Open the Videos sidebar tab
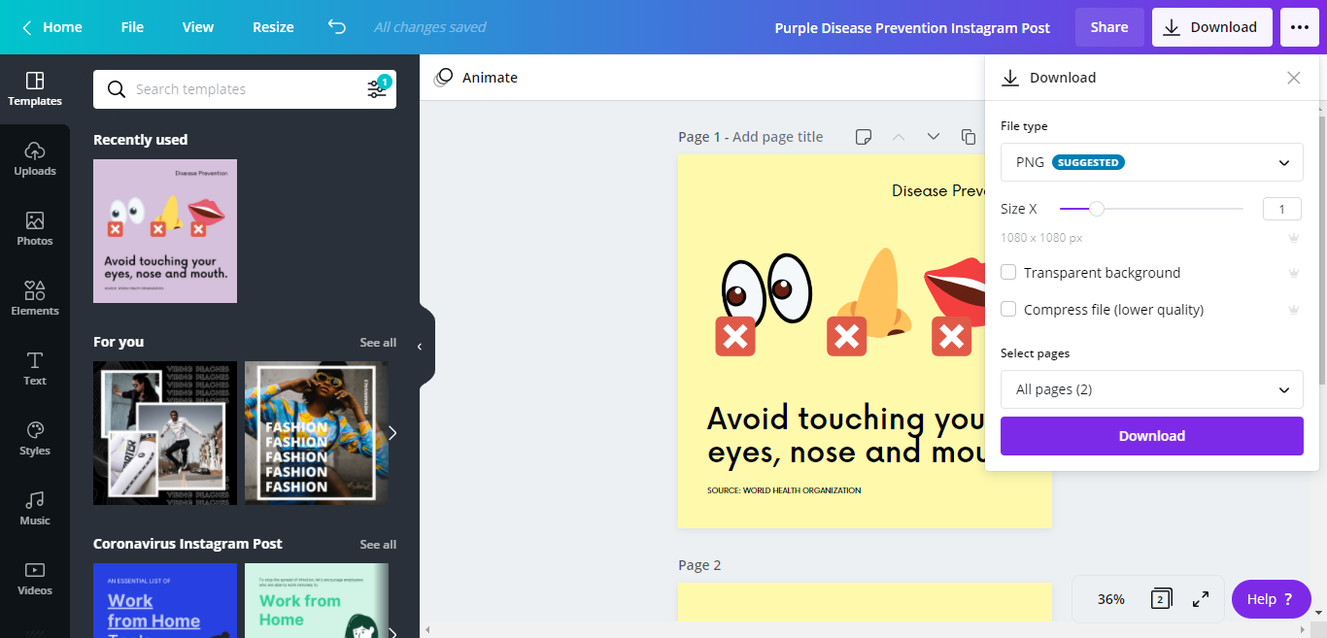Screen dimensions: 1327x638 35,579
